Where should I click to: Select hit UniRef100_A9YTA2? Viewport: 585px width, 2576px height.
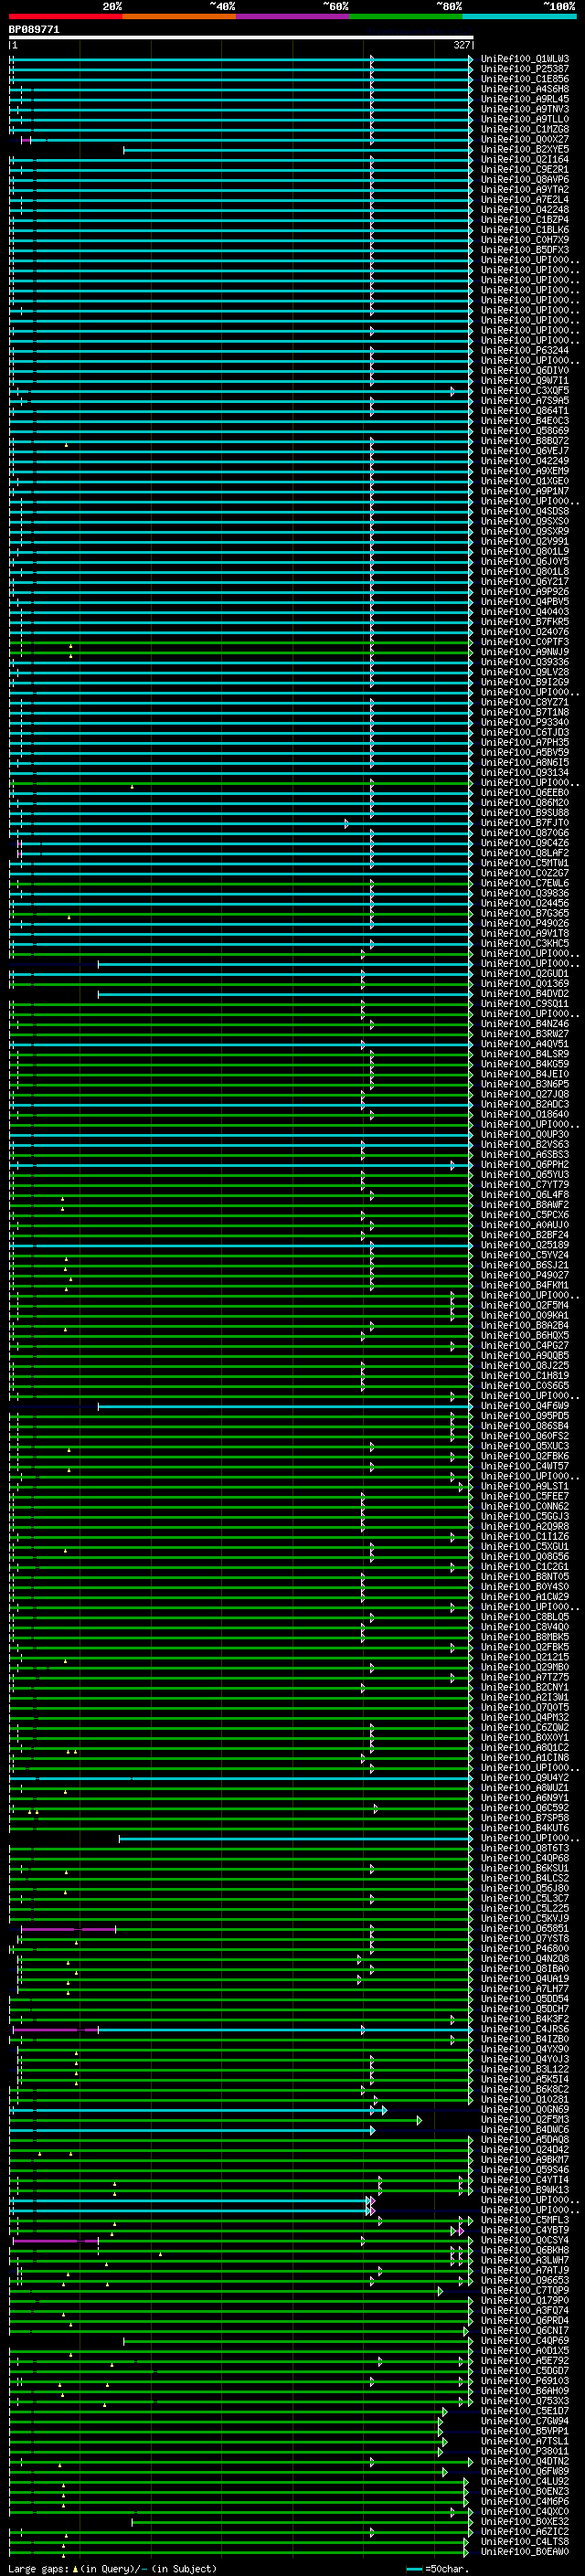(x=524, y=190)
